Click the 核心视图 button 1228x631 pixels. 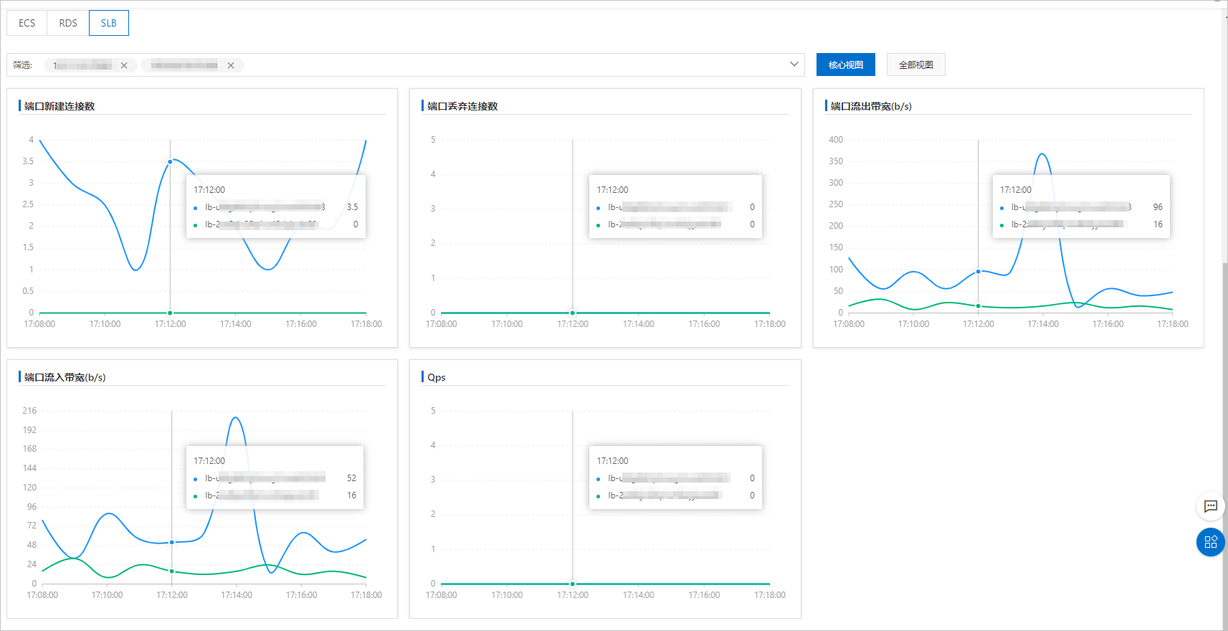point(846,65)
